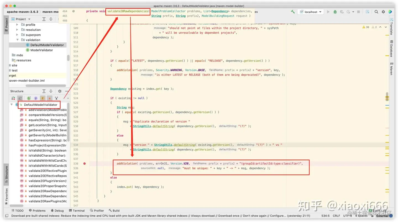Toggle Show Fields filter in Structure

pyautogui.click(x=43, y=98)
